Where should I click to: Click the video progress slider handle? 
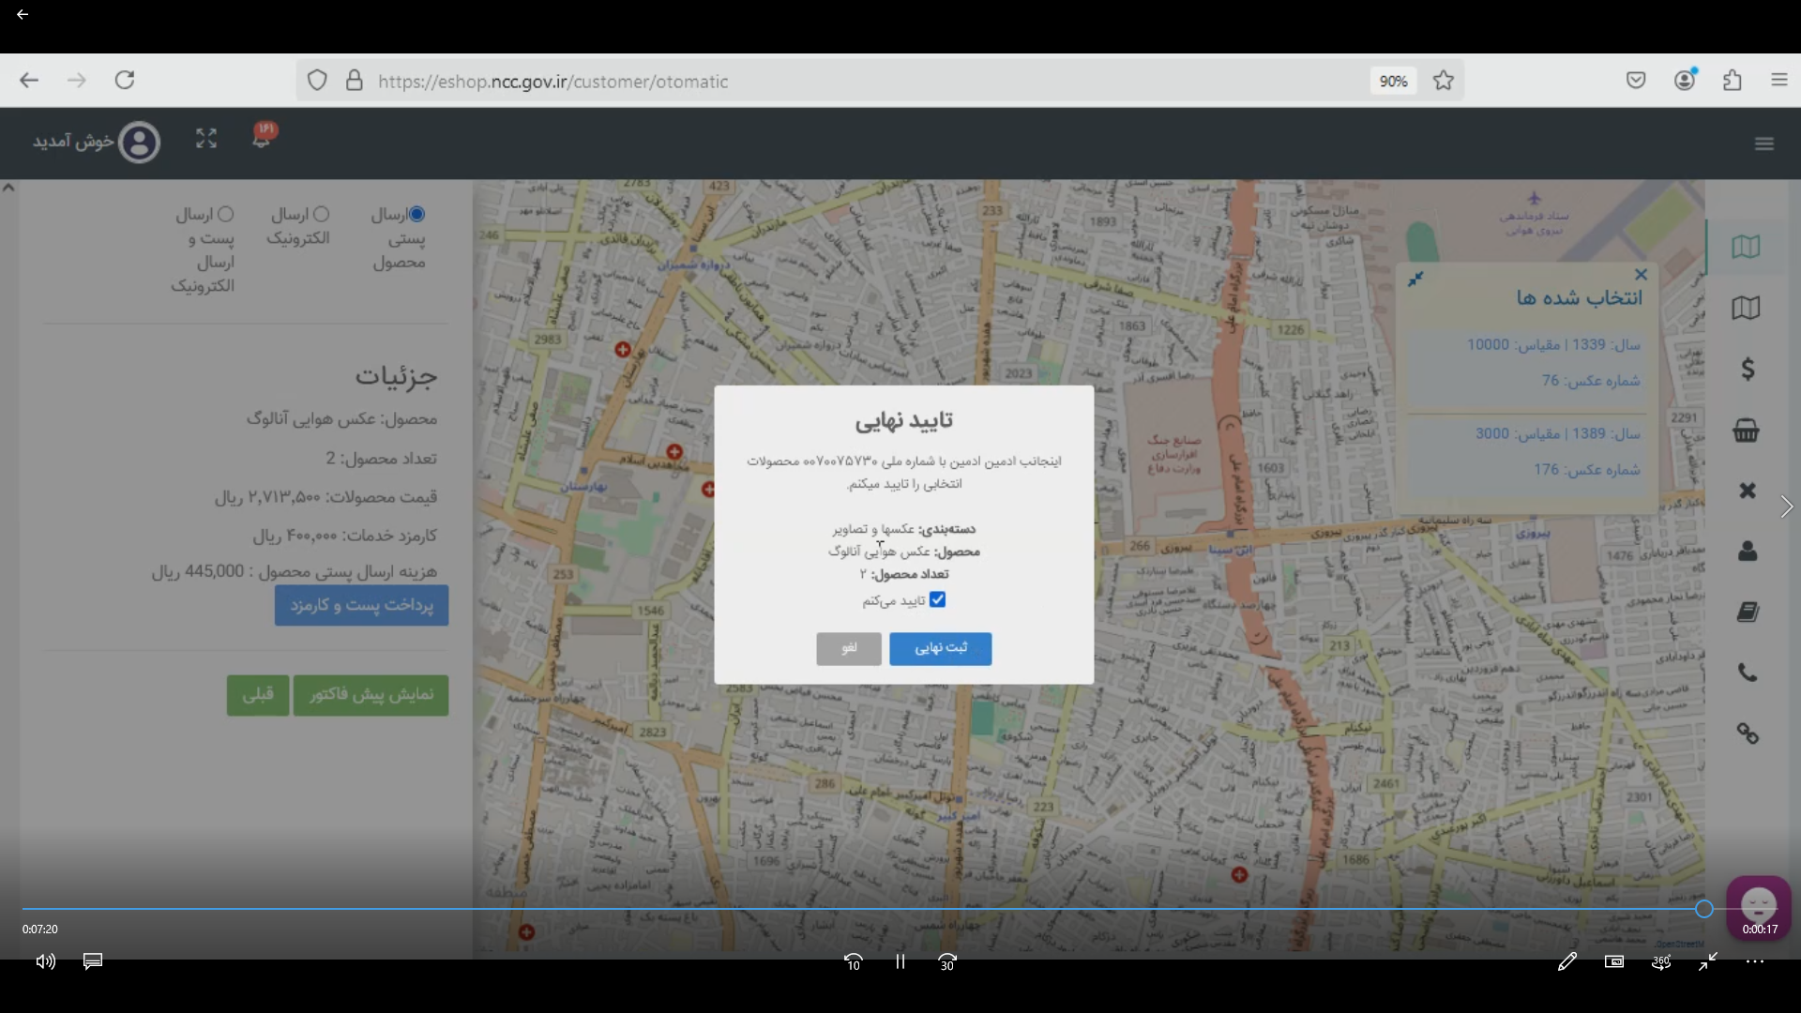(x=1704, y=909)
